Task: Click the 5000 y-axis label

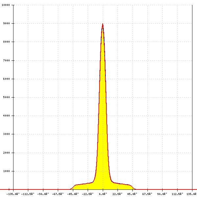Action: pyautogui.click(x=6, y=97)
